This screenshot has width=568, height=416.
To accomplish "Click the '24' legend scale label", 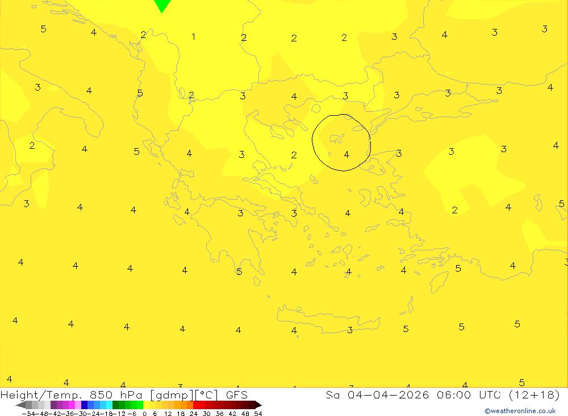I will 194,414.
